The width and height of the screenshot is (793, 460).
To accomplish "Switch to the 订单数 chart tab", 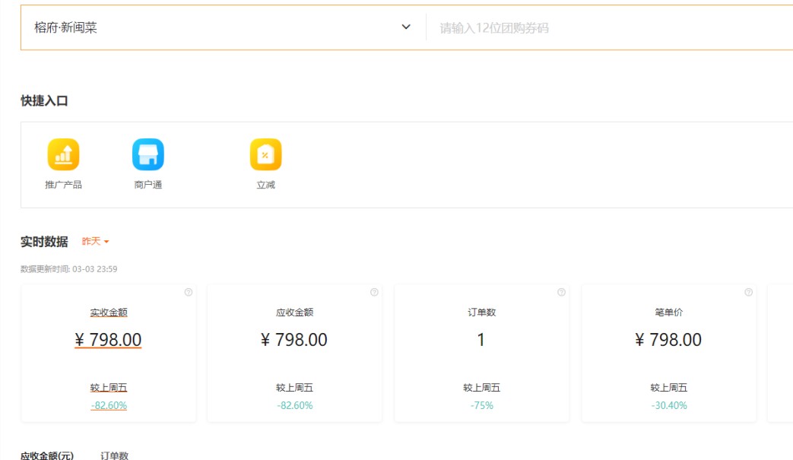I will [x=115, y=455].
